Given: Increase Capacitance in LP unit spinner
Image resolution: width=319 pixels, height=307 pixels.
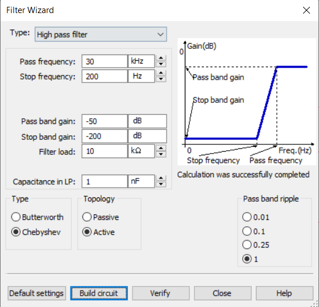Looking at the screenshot, I should (161, 178).
